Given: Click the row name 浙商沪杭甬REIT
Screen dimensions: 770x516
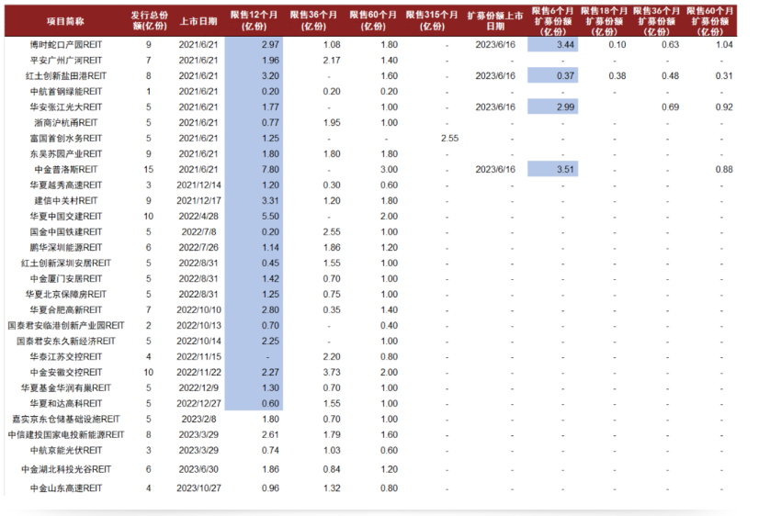Looking at the screenshot, I should pyautogui.click(x=66, y=123).
